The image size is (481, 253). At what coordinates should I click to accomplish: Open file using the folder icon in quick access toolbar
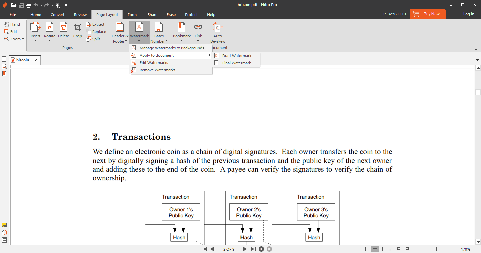[x=14, y=5]
